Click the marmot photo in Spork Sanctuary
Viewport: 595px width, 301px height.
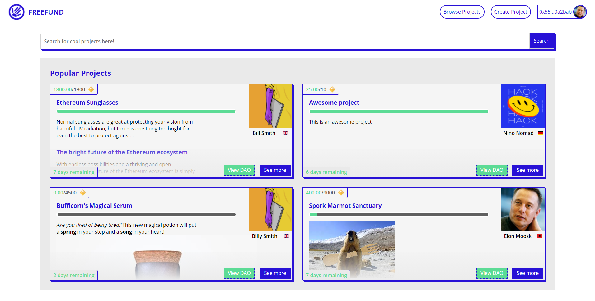pos(352,249)
